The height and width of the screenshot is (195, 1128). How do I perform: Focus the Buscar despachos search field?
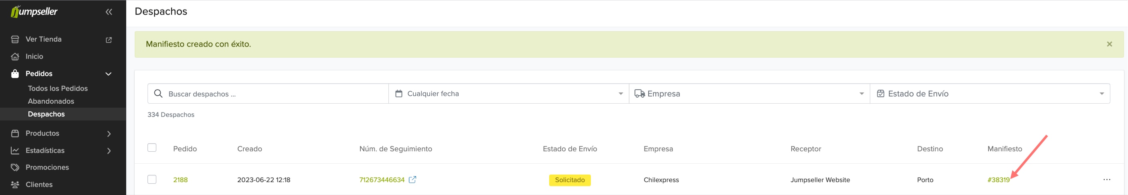268,94
